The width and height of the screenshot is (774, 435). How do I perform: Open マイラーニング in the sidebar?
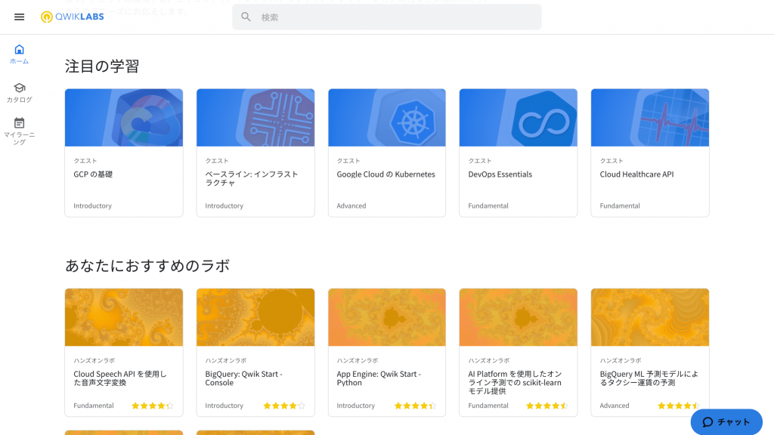pos(19,131)
